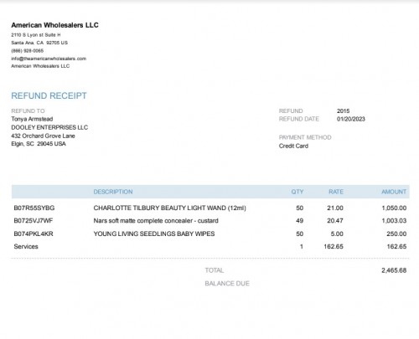The image size is (419, 339).
Task: Click the phone number (866) 928-0065
Action: tap(28, 51)
